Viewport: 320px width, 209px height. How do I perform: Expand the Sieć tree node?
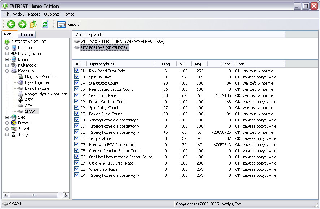(x=7, y=117)
